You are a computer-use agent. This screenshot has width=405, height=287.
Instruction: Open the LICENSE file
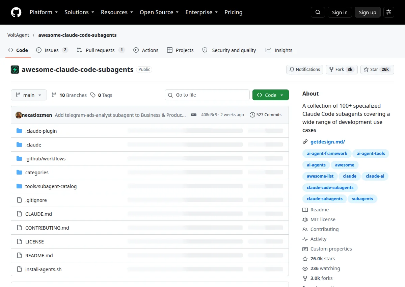pos(34,241)
